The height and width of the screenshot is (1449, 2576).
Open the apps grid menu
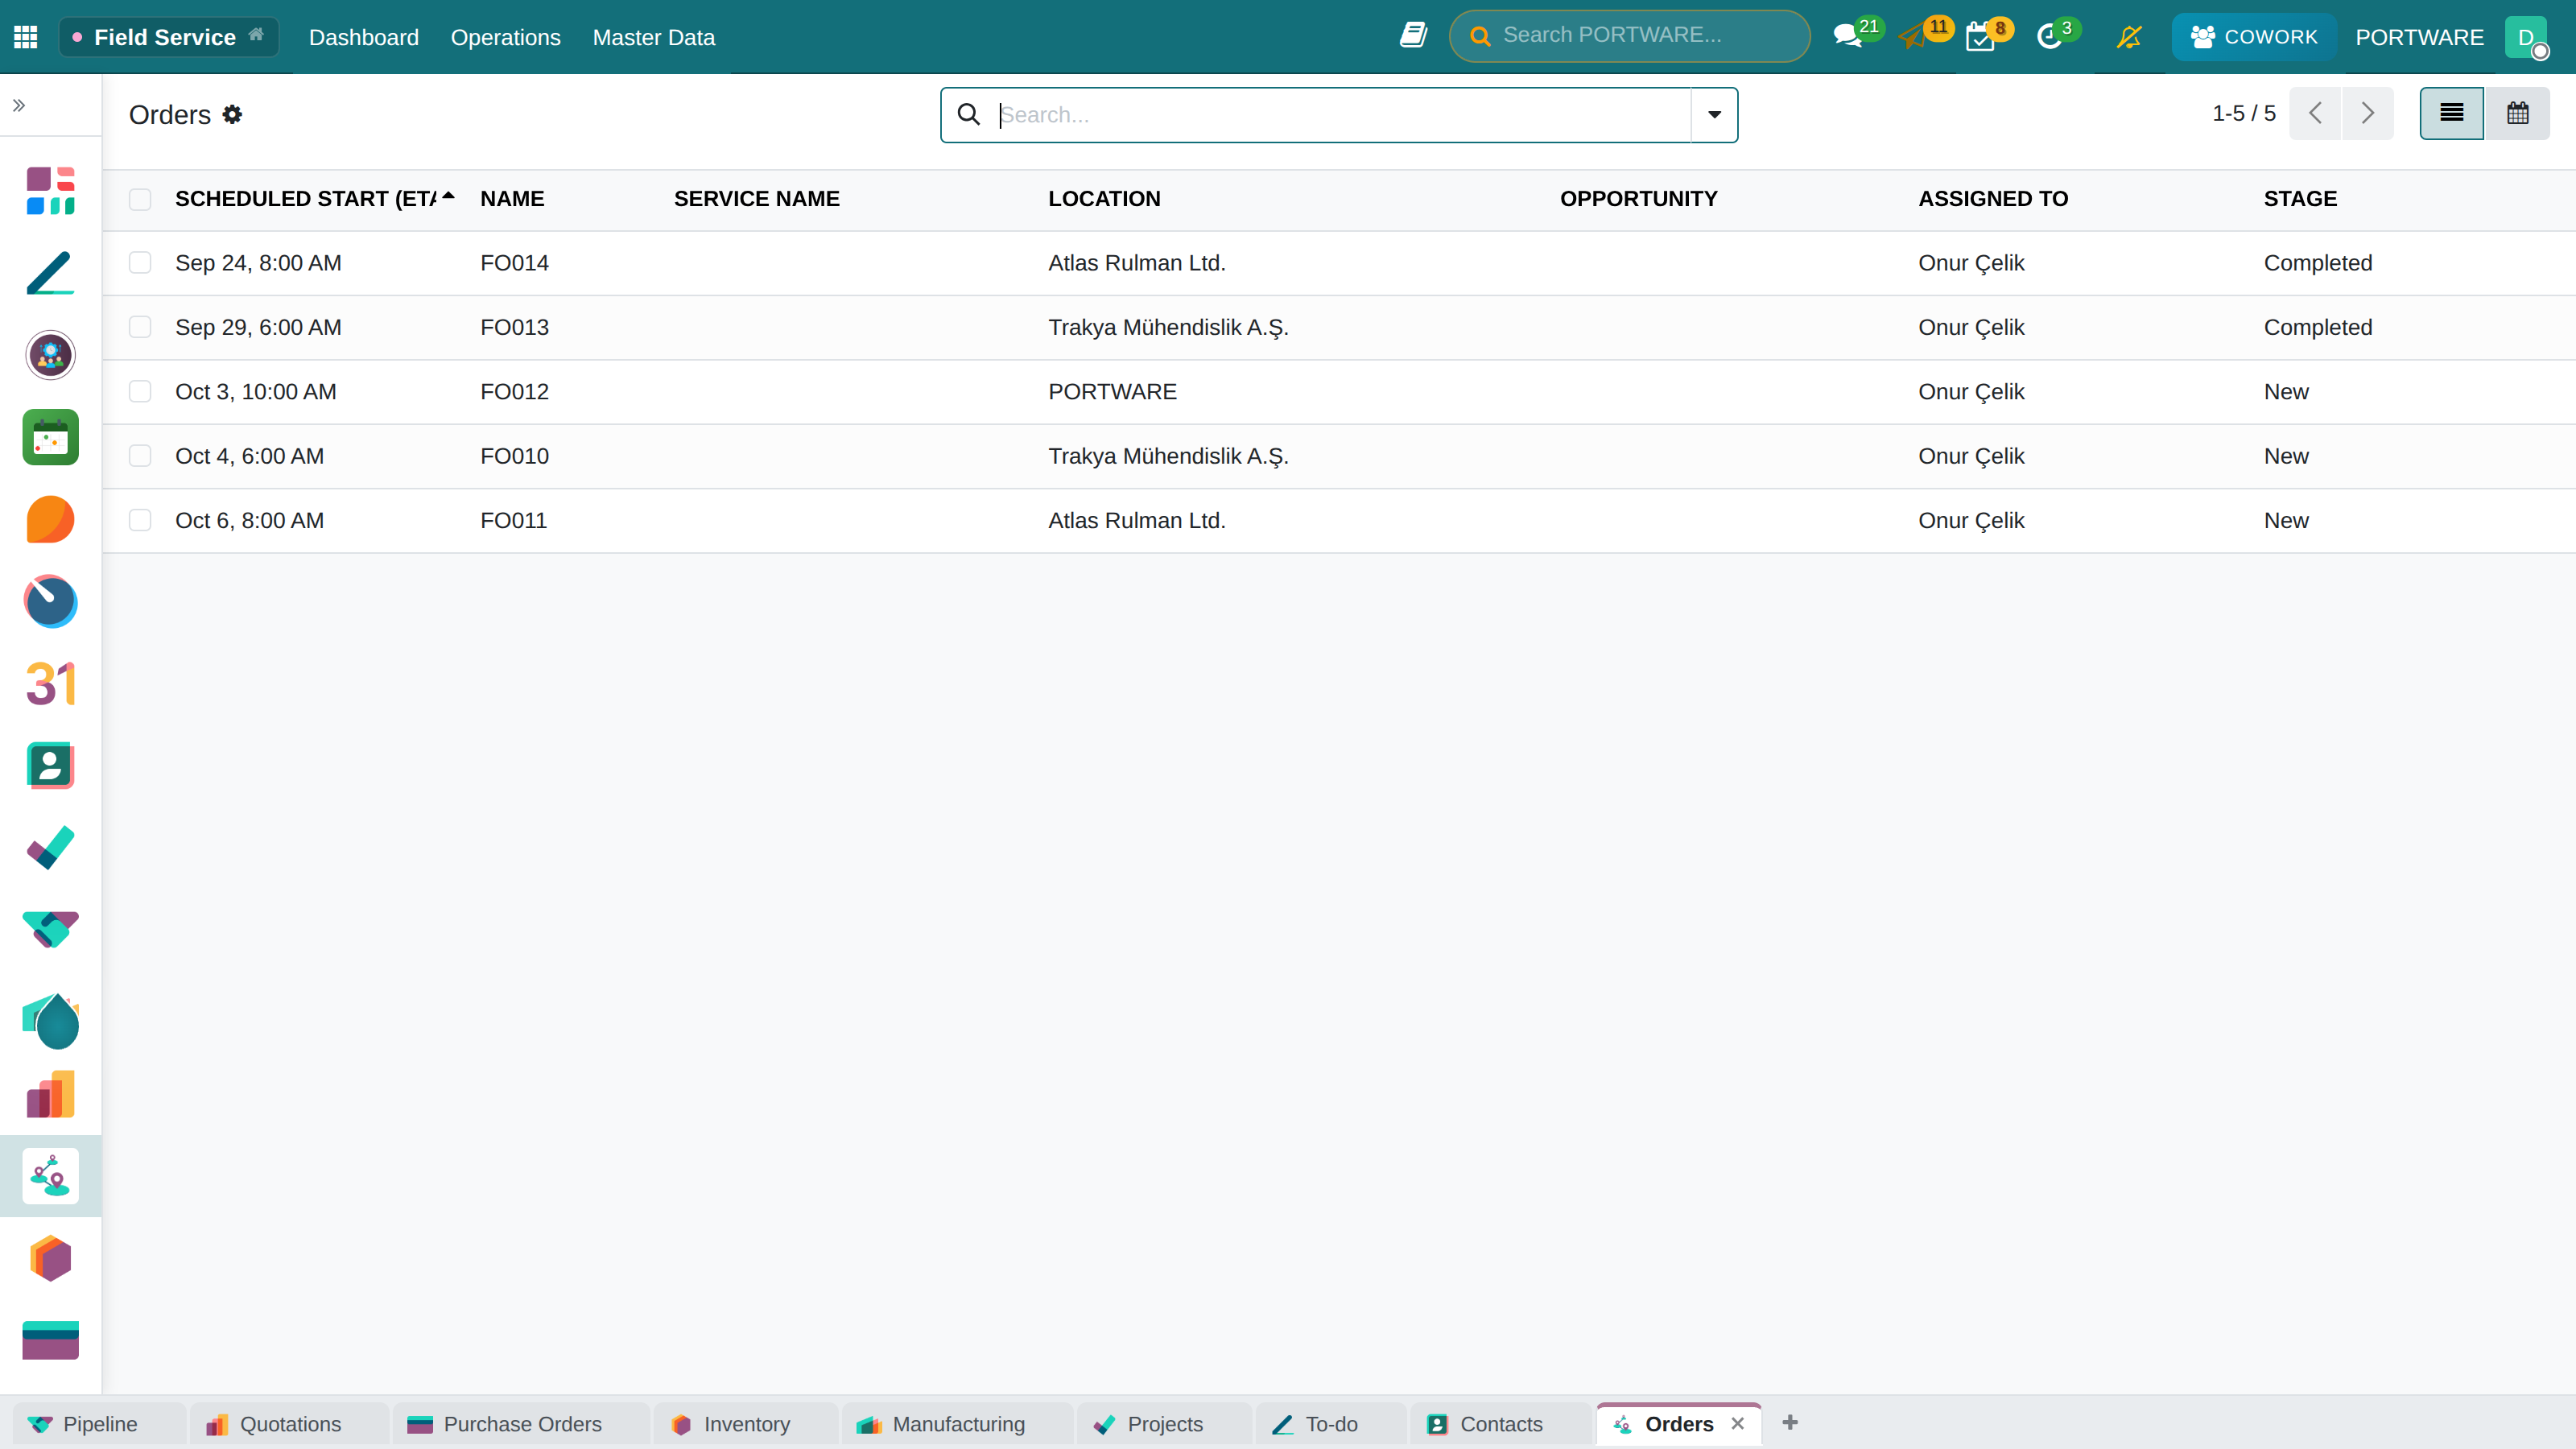pos(26,37)
